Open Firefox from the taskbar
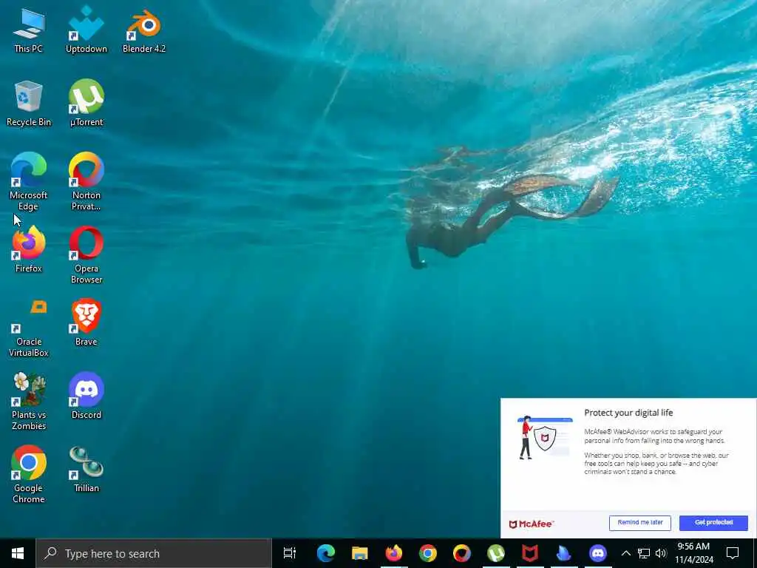Screen dimensions: 757x568 [394, 553]
